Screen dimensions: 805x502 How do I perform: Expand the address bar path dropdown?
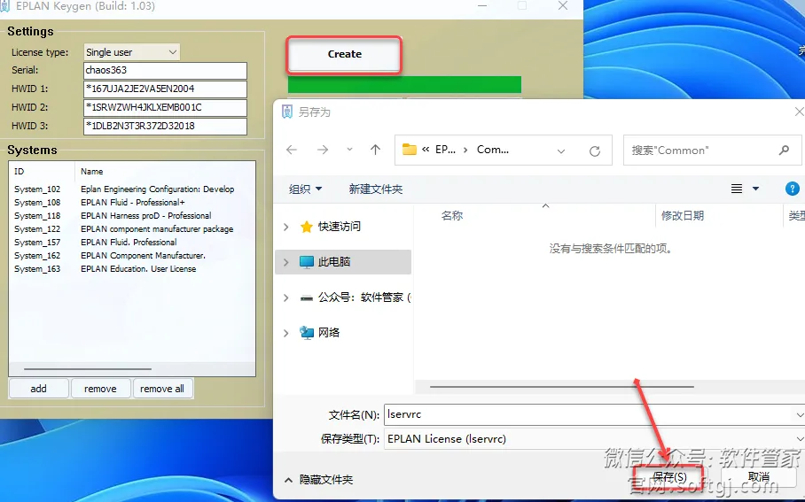(561, 151)
